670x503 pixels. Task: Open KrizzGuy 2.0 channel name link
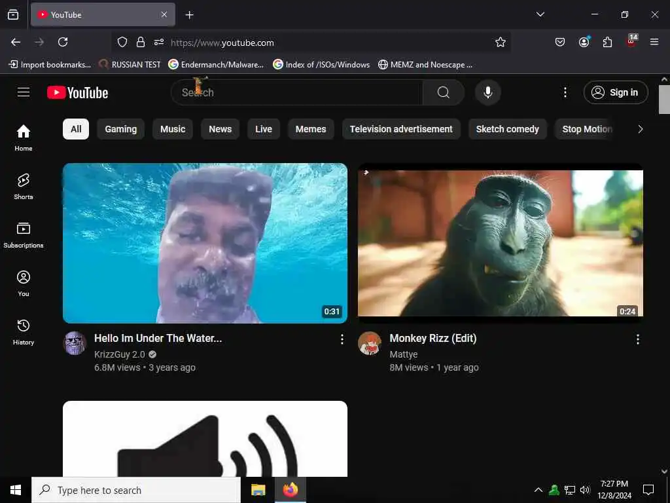pyautogui.click(x=120, y=354)
